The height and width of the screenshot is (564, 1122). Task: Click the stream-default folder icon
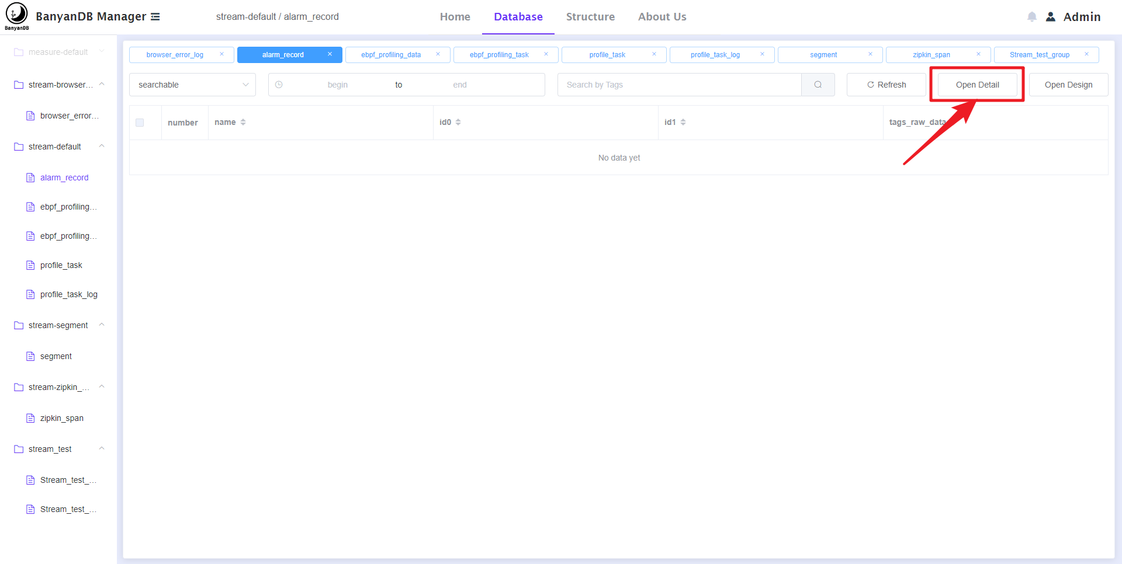19,147
